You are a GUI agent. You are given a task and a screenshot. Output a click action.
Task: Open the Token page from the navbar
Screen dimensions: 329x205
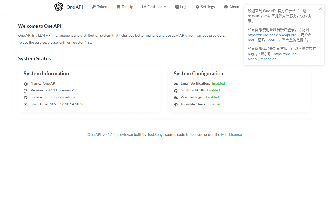pos(102,7)
